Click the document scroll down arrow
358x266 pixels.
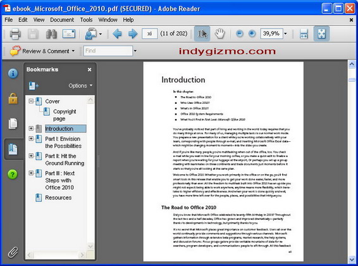tap(352, 260)
